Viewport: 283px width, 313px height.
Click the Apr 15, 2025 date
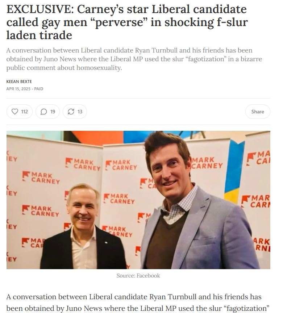pos(18,89)
